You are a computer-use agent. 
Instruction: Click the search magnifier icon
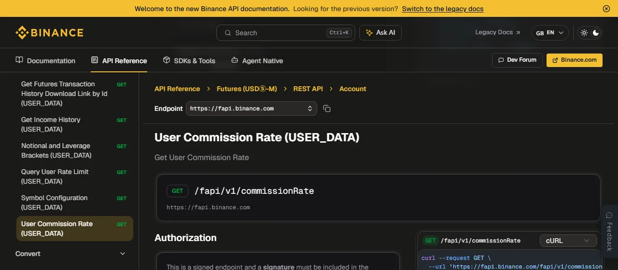point(227,33)
